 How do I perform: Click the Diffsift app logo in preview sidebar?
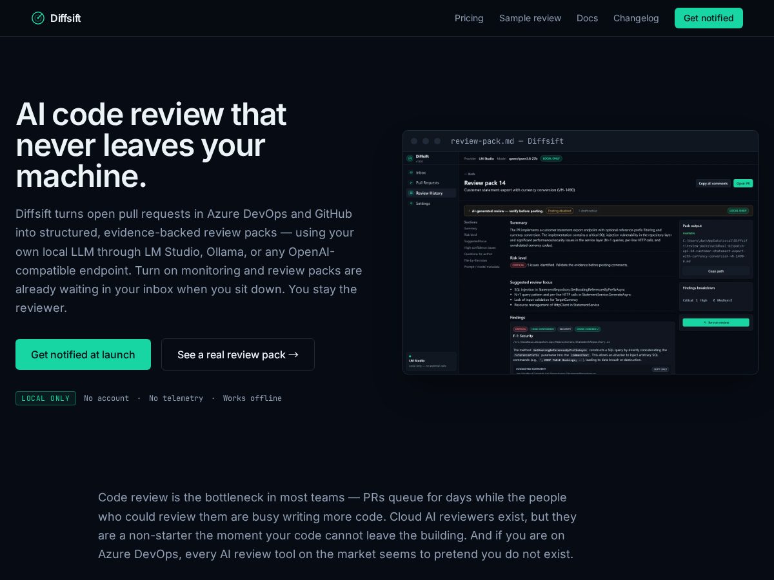tap(410, 158)
